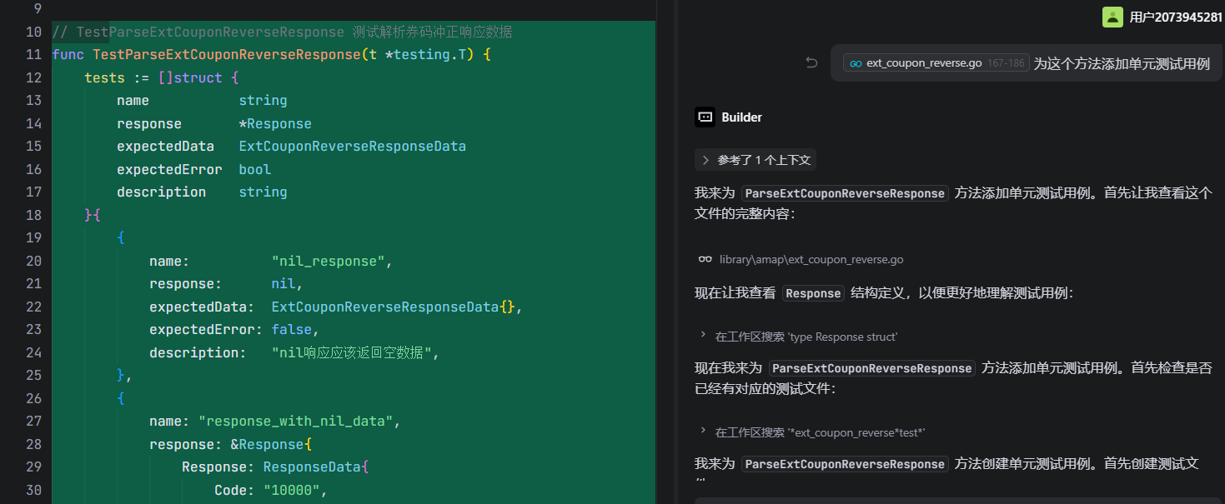The width and height of the screenshot is (1225, 504).
Task: Click the first ParseExtCouponReverseResponse inline code in chat
Action: tap(845, 193)
